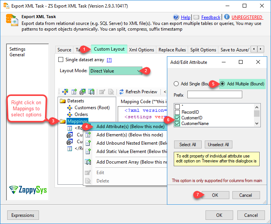Click the Datasets folder icon
Screen dimensions: 271x224
(x=62, y=101)
